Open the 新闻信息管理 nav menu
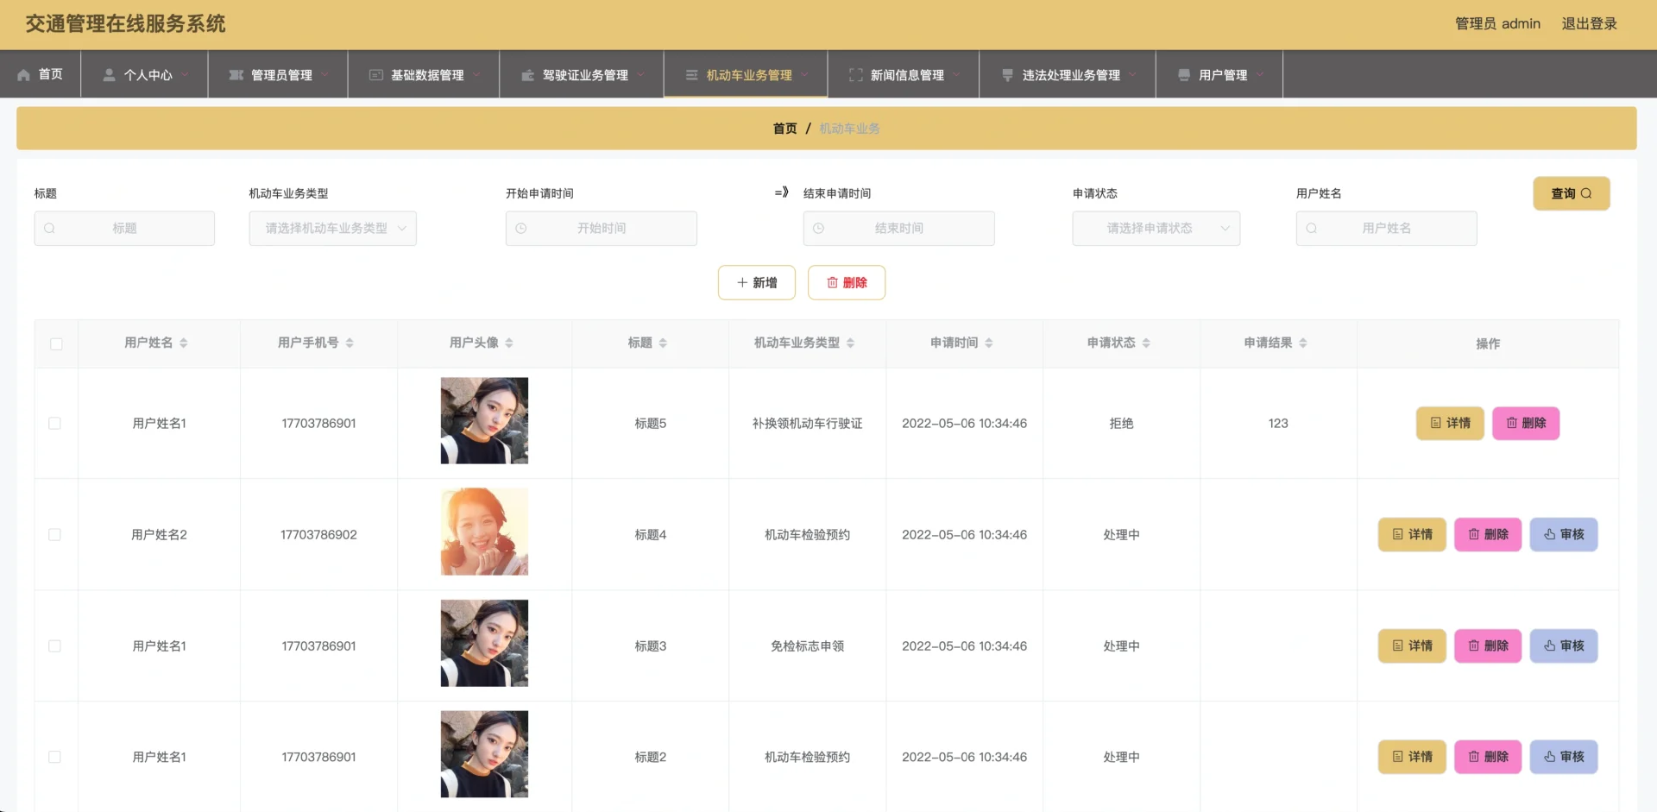This screenshot has width=1657, height=812. click(x=906, y=75)
